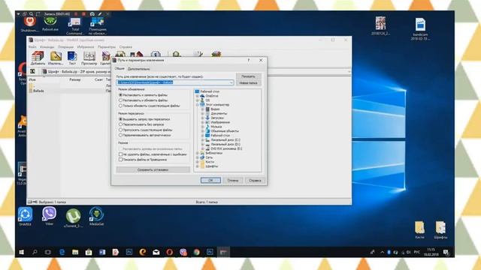This screenshot has height=270, width=481.
Task: Select 'Распаковать и заменить файлы' radio option
Action: coord(120,95)
